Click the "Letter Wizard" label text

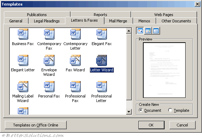click(x=102, y=70)
